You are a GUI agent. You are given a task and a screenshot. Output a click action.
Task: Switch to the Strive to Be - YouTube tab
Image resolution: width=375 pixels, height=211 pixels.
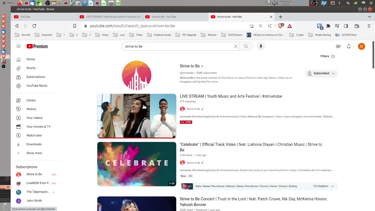[176, 17]
